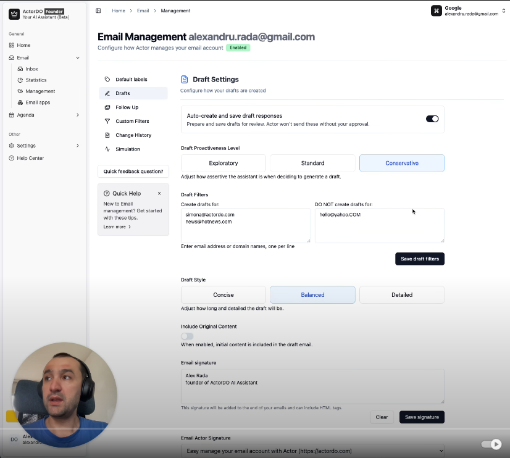Click Quick feedback question button
The width and height of the screenshot is (510, 458).
pos(133,172)
